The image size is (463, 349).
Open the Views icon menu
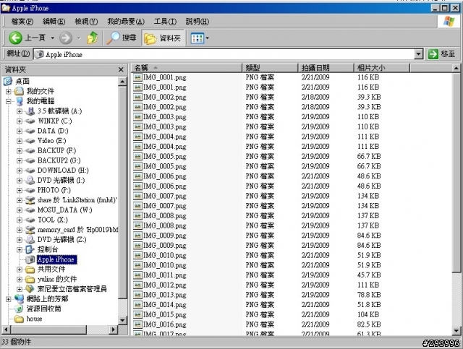click(x=197, y=38)
